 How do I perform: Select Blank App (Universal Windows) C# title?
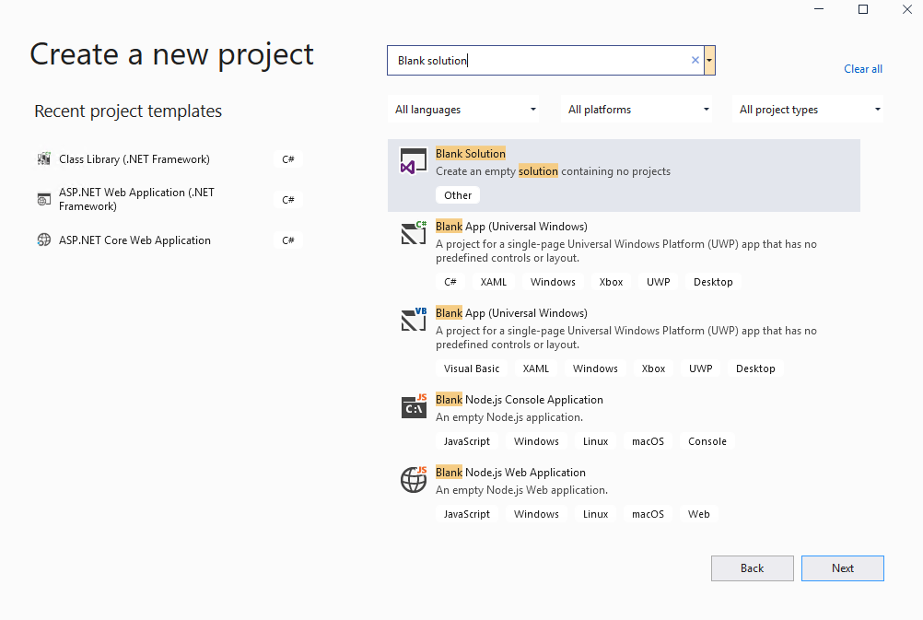[x=511, y=227]
